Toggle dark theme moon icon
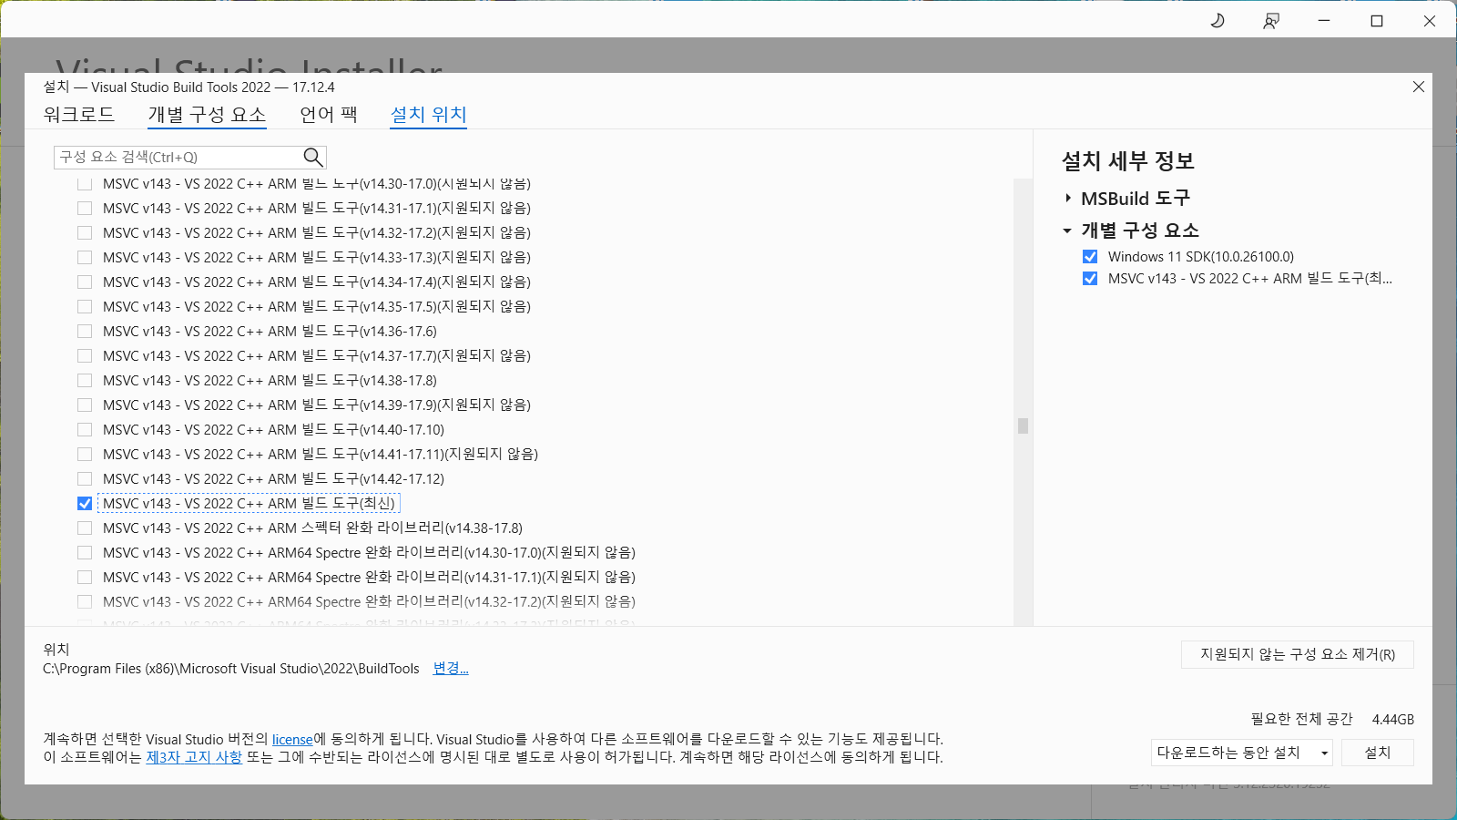 1218,20
